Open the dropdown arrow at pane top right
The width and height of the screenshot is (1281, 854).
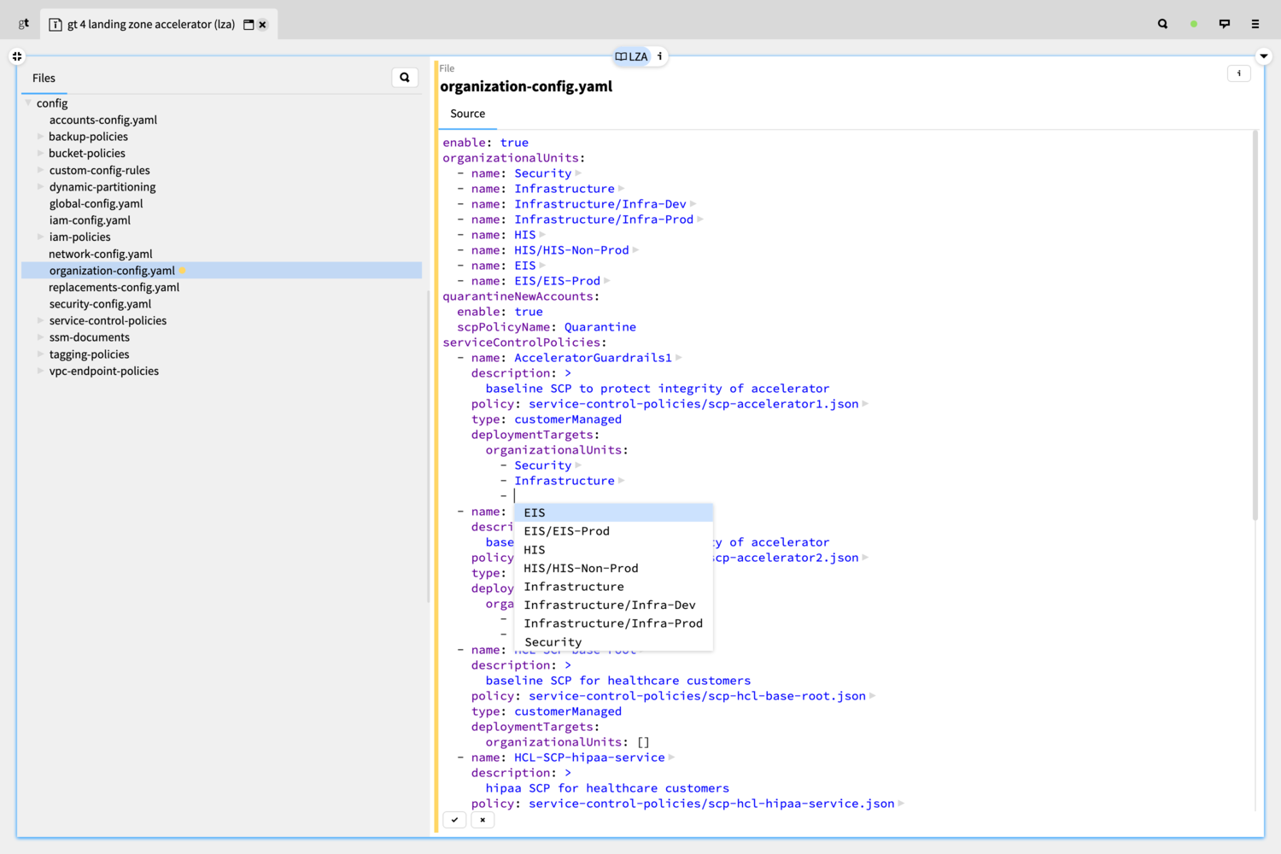pyautogui.click(x=1264, y=56)
